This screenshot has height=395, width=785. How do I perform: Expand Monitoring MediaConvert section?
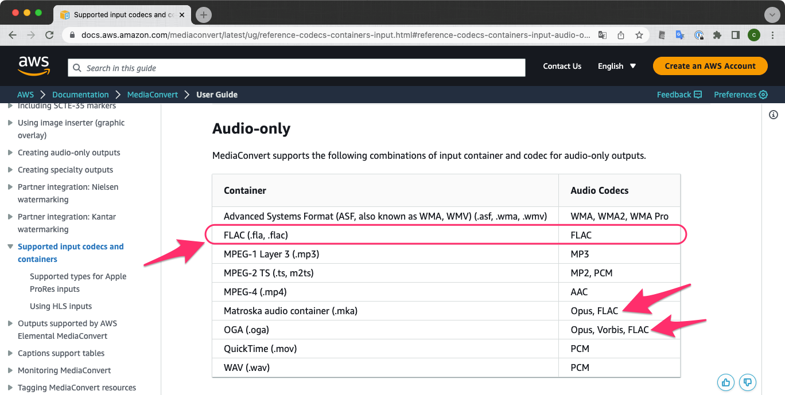tap(10, 370)
